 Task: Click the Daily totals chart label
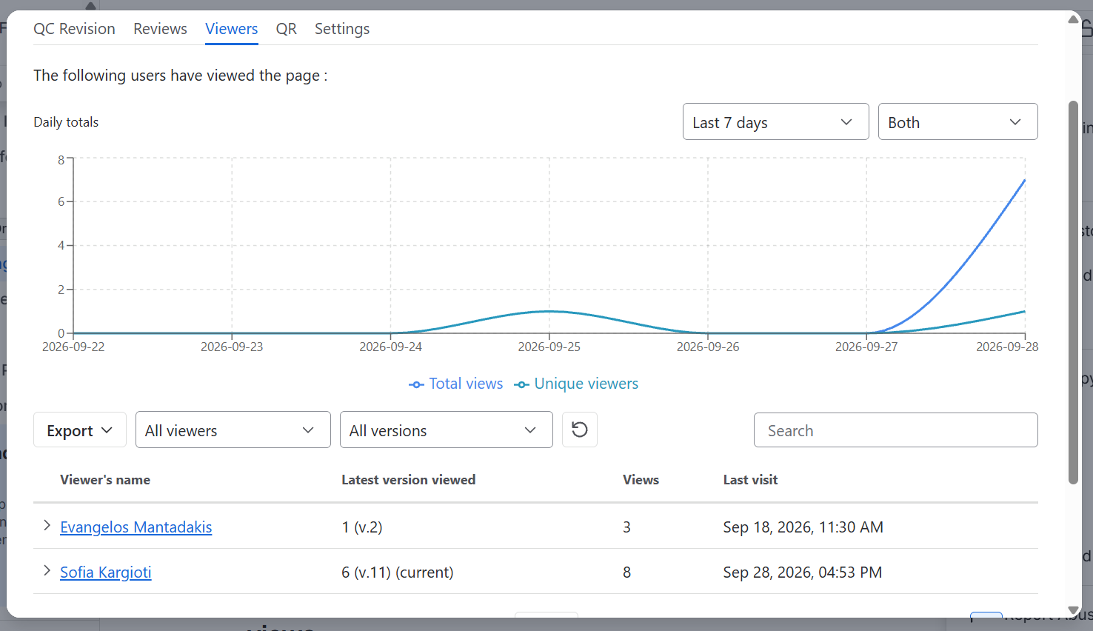pos(66,122)
